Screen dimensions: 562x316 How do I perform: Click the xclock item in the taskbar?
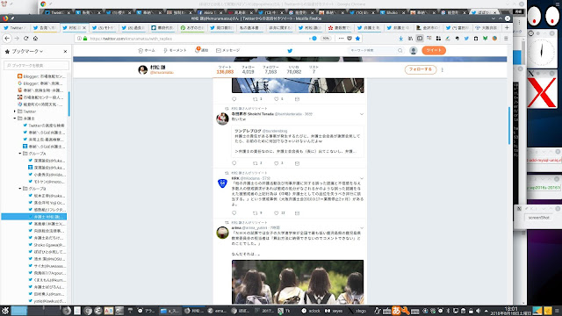[311, 311]
